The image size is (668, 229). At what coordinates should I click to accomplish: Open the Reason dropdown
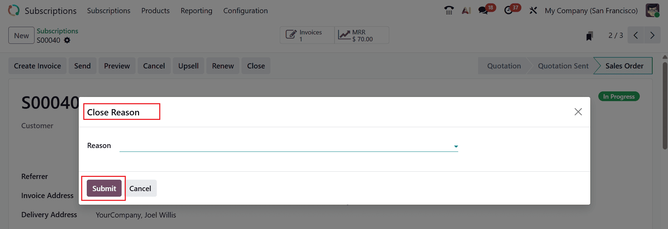click(455, 146)
